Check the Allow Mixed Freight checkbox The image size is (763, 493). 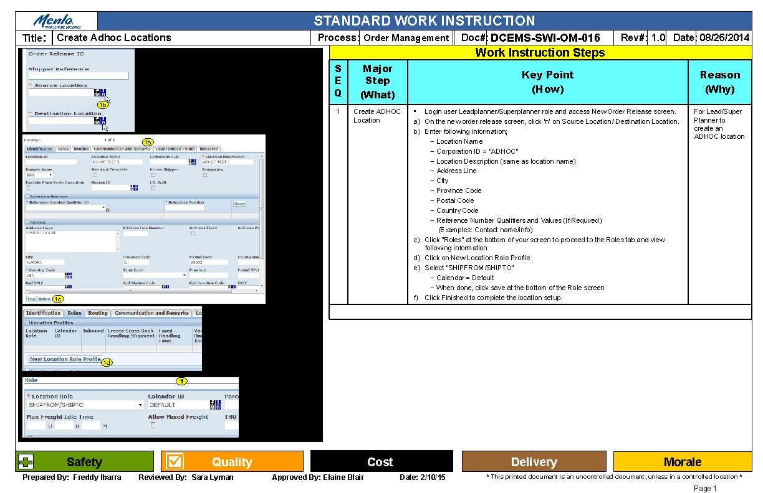[152, 425]
